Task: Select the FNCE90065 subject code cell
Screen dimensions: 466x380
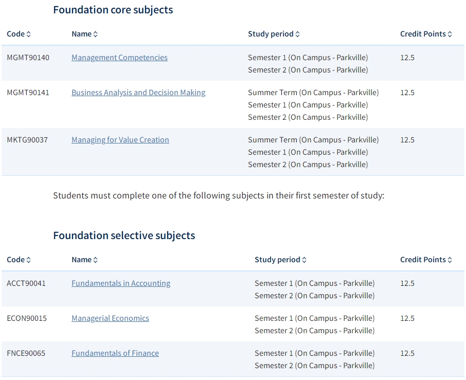Action: point(26,353)
